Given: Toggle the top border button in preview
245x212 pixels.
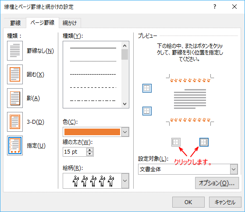Looking at the screenshot, I should click(147, 88).
